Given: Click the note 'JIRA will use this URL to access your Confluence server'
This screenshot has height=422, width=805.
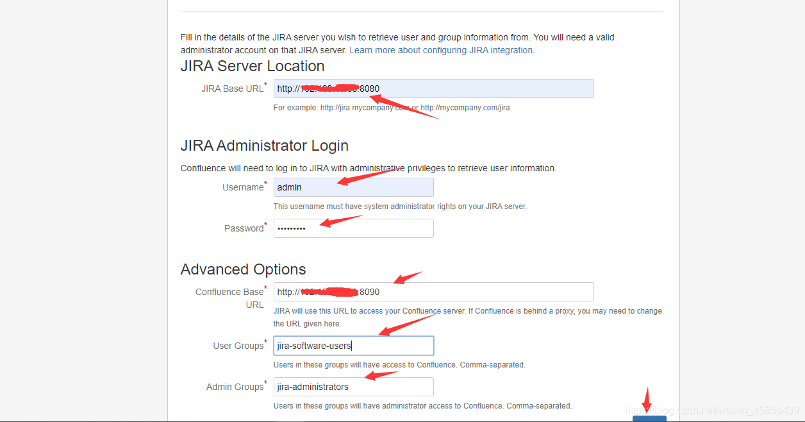Looking at the screenshot, I should pos(468,317).
